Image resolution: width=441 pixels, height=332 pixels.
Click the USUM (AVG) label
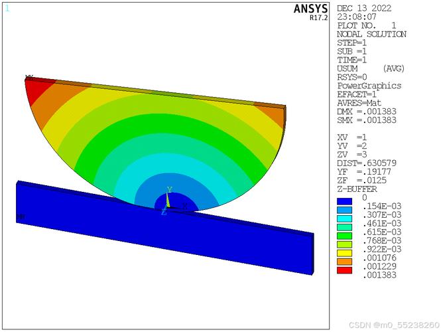371,68
